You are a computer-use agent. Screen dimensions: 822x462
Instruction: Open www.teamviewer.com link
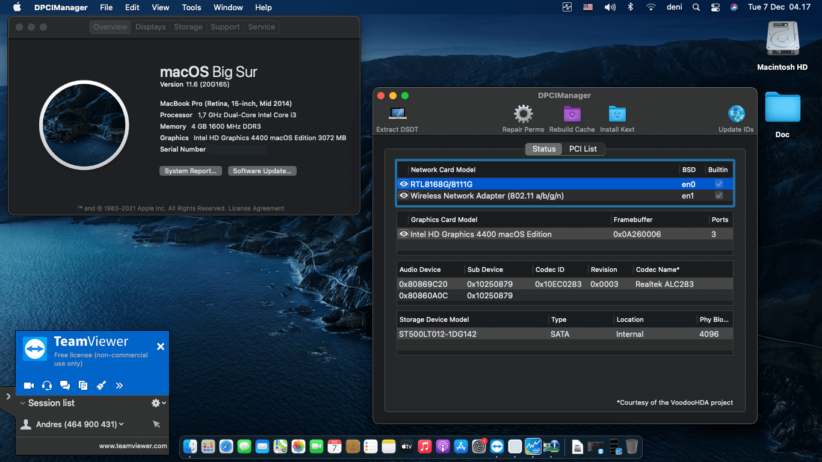(133, 446)
